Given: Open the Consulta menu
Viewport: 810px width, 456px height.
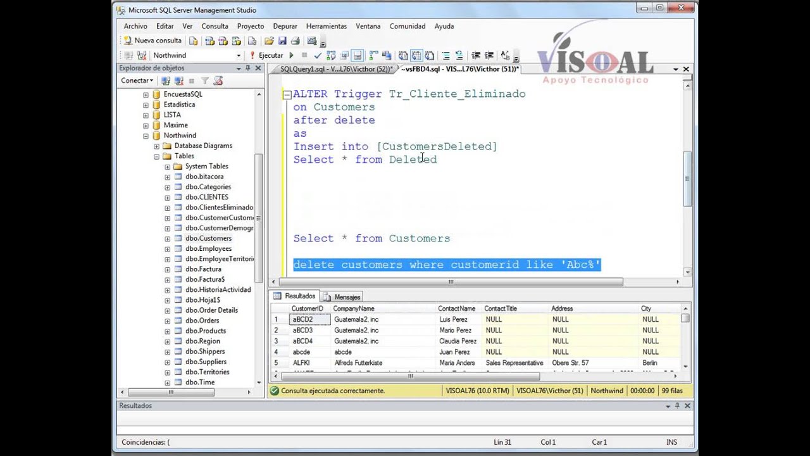Looking at the screenshot, I should pos(215,26).
